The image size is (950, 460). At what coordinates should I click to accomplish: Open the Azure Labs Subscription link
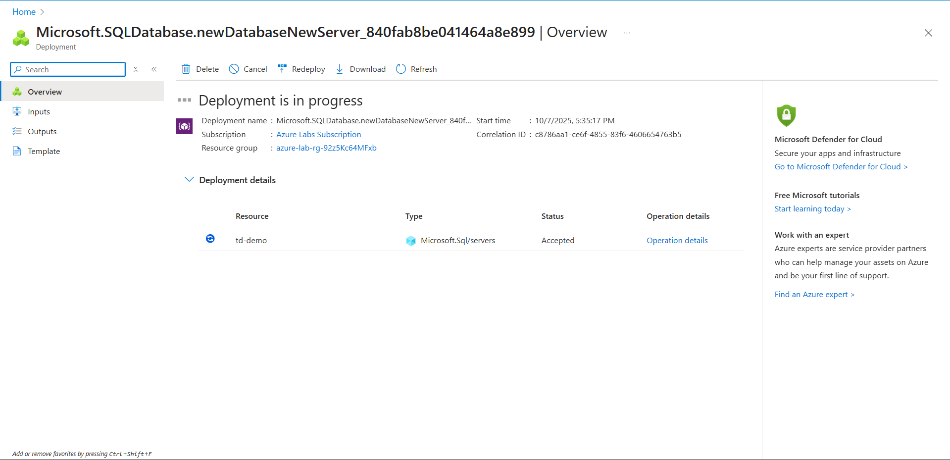(318, 134)
